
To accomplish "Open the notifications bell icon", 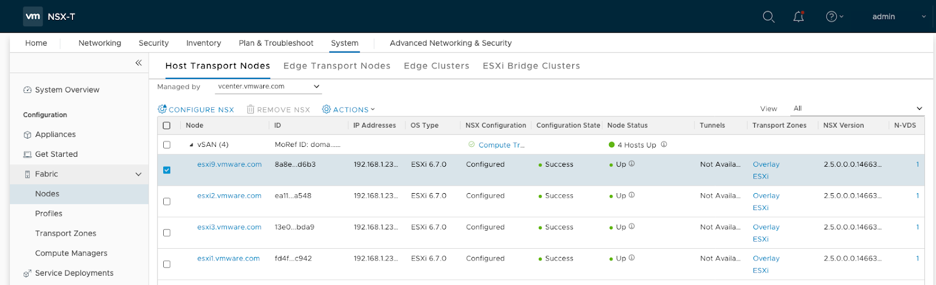I will click(x=799, y=17).
